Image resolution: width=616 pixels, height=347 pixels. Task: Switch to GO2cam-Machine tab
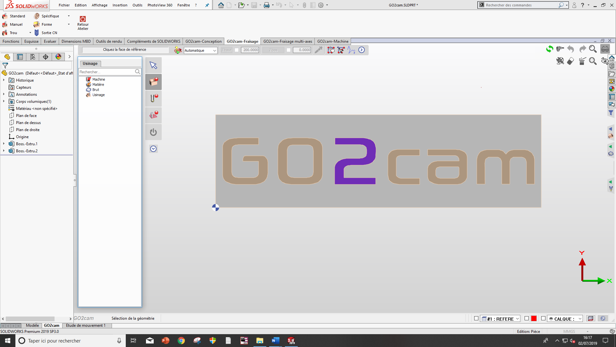coord(333,41)
